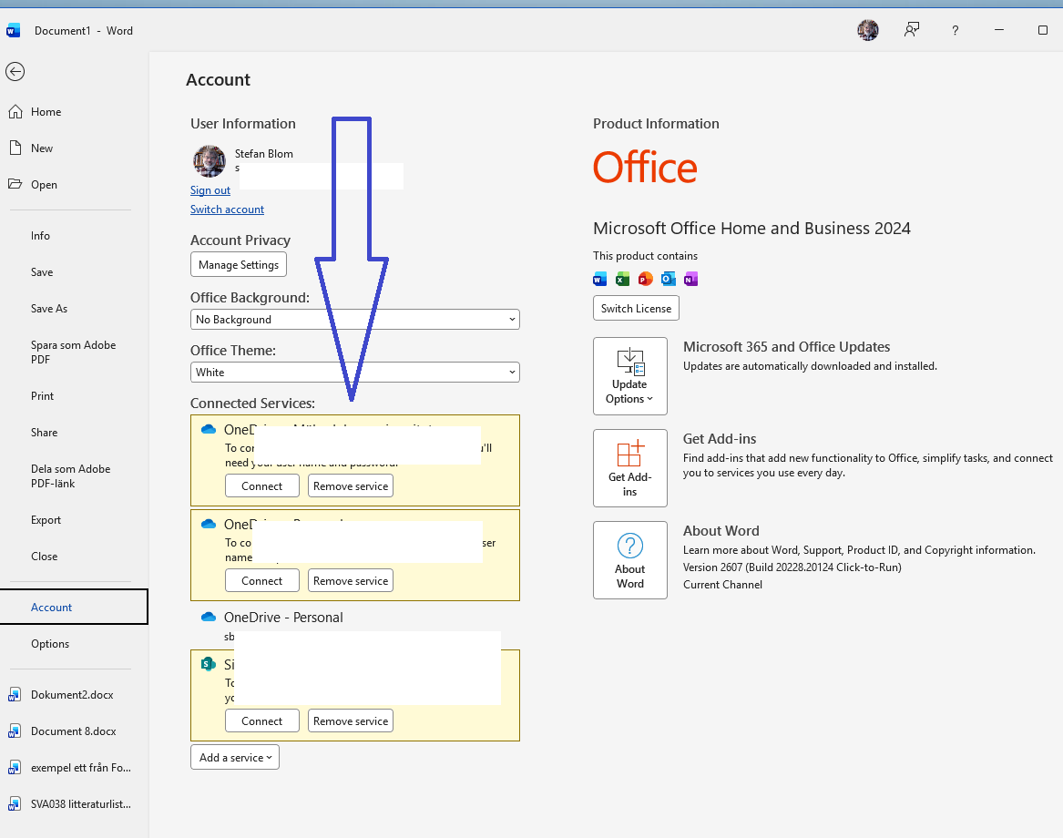
Task: Click the About Word button
Action: coord(629,560)
